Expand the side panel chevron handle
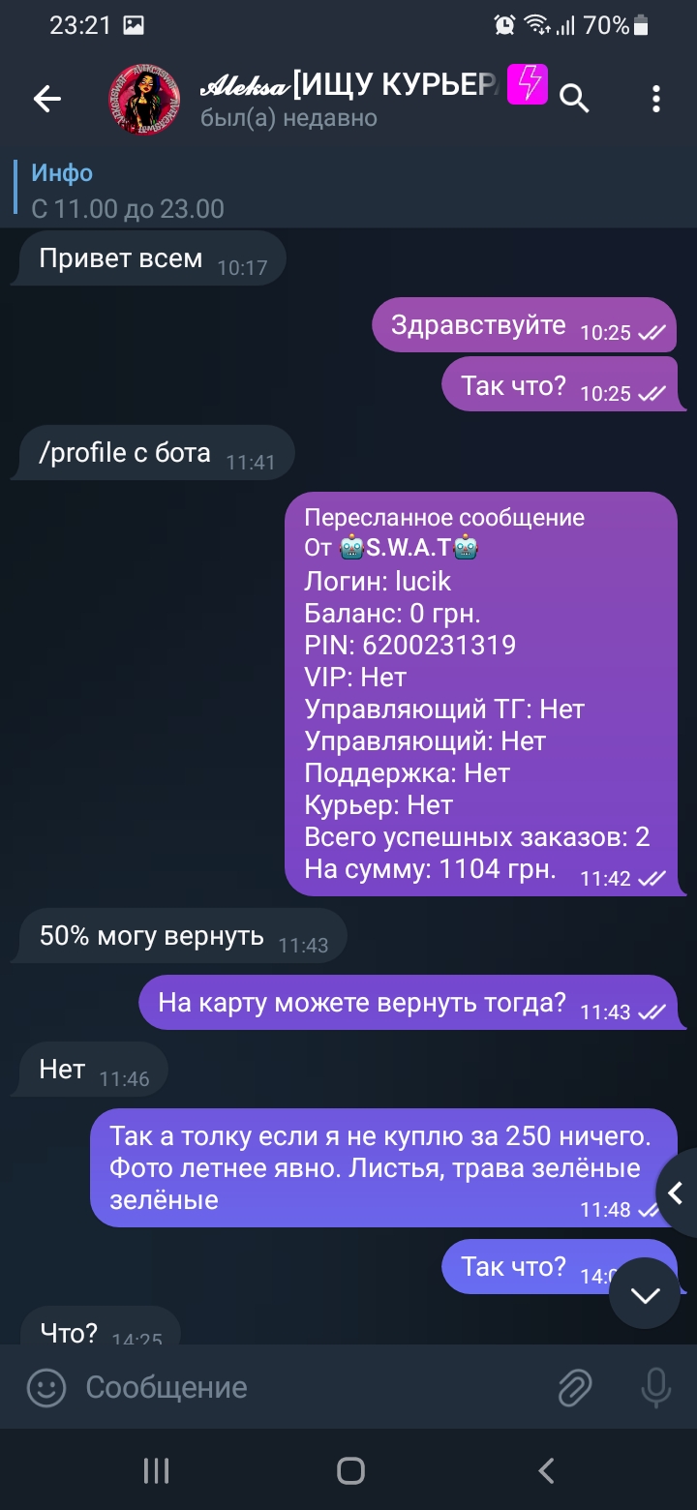Screen dimensions: 697x1510 coord(677,1193)
